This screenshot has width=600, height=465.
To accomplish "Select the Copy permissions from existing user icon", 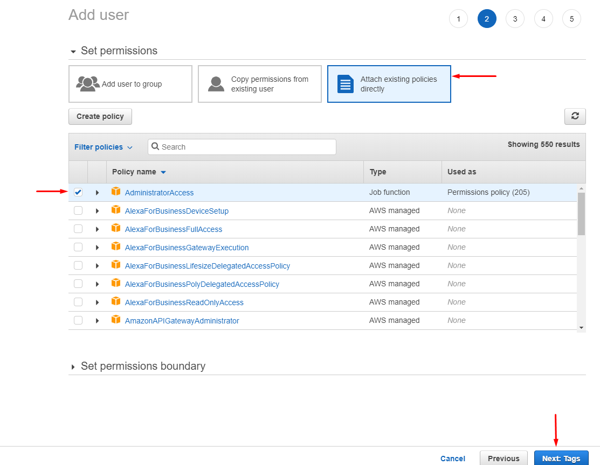I will coord(216,83).
